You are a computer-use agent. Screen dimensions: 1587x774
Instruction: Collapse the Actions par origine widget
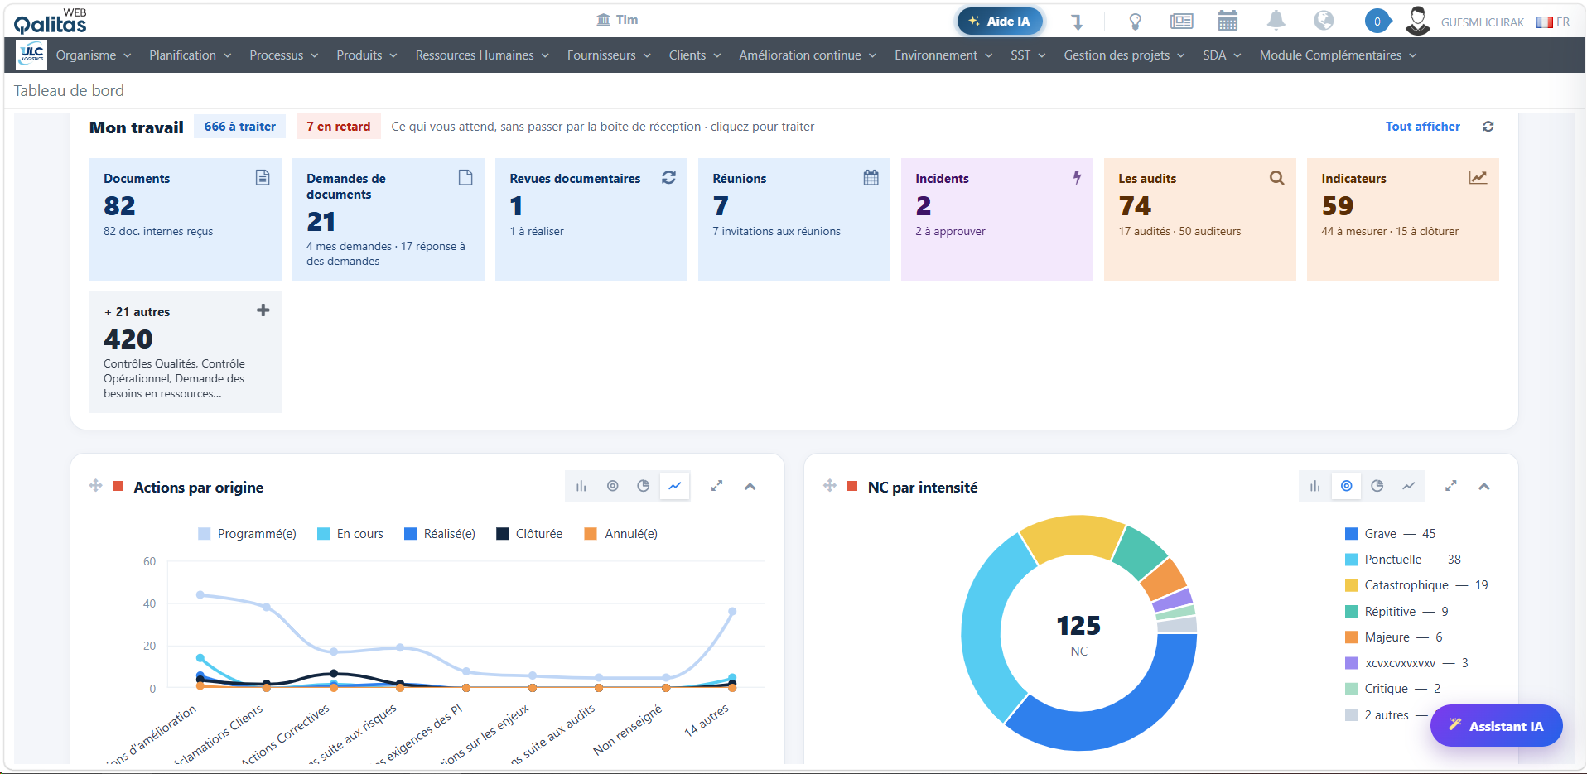pyautogui.click(x=750, y=487)
